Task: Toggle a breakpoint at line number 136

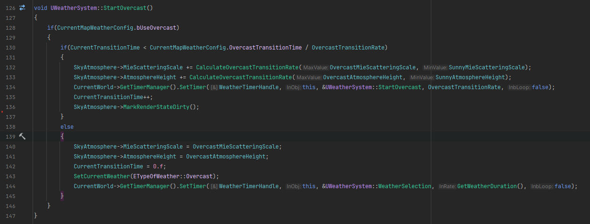Action: click(x=9, y=107)
